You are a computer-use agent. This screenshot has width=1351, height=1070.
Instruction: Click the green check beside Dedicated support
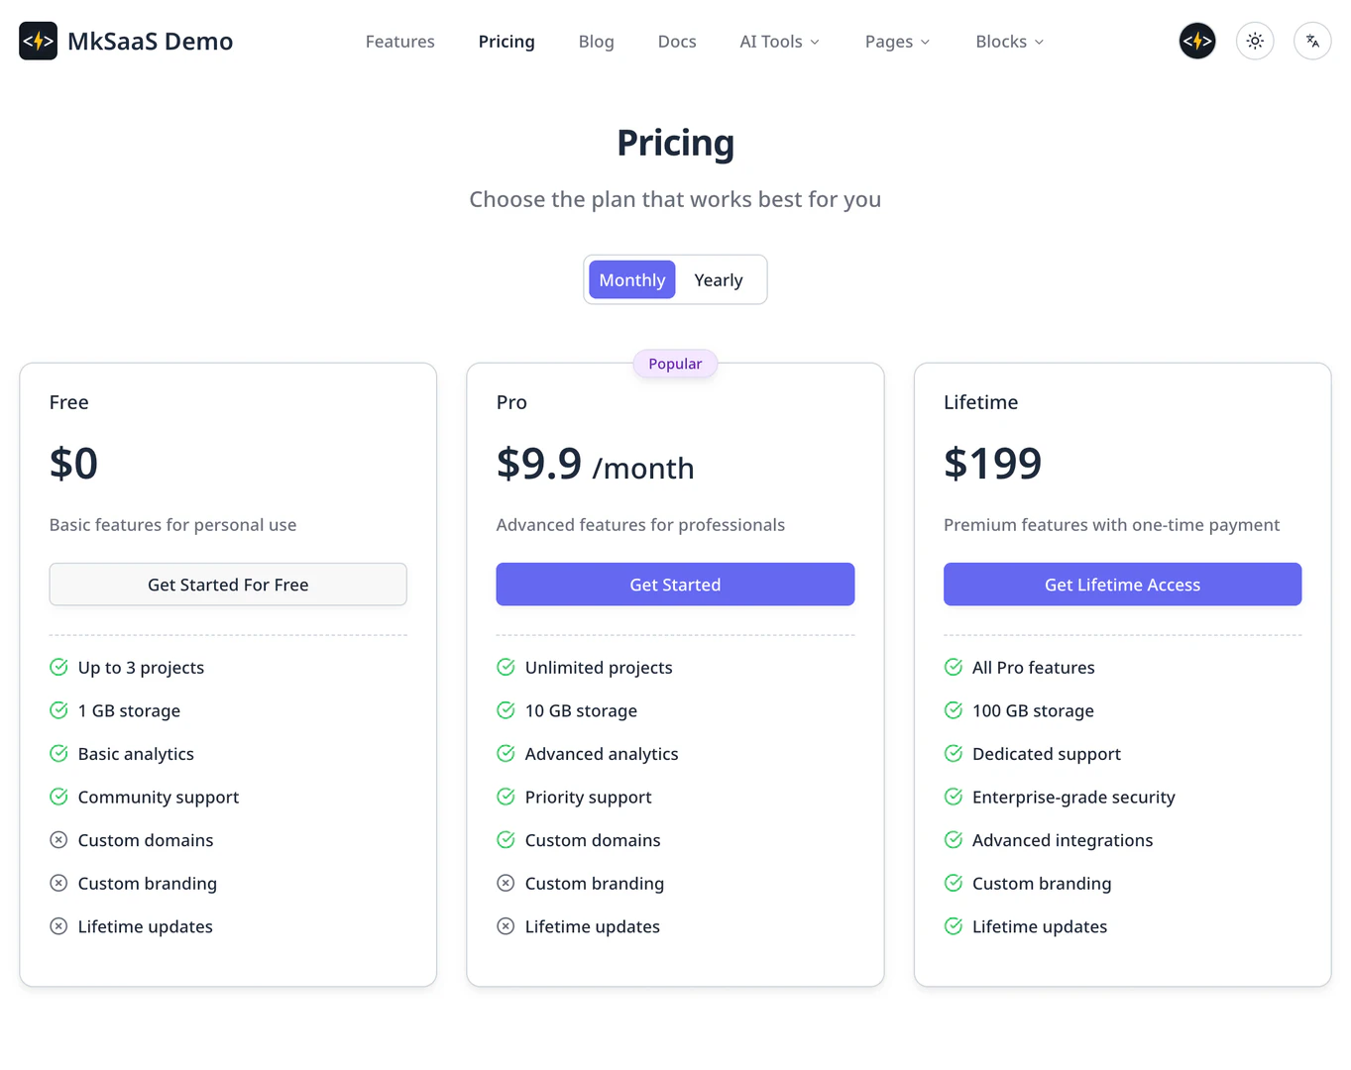pos(954,753)
